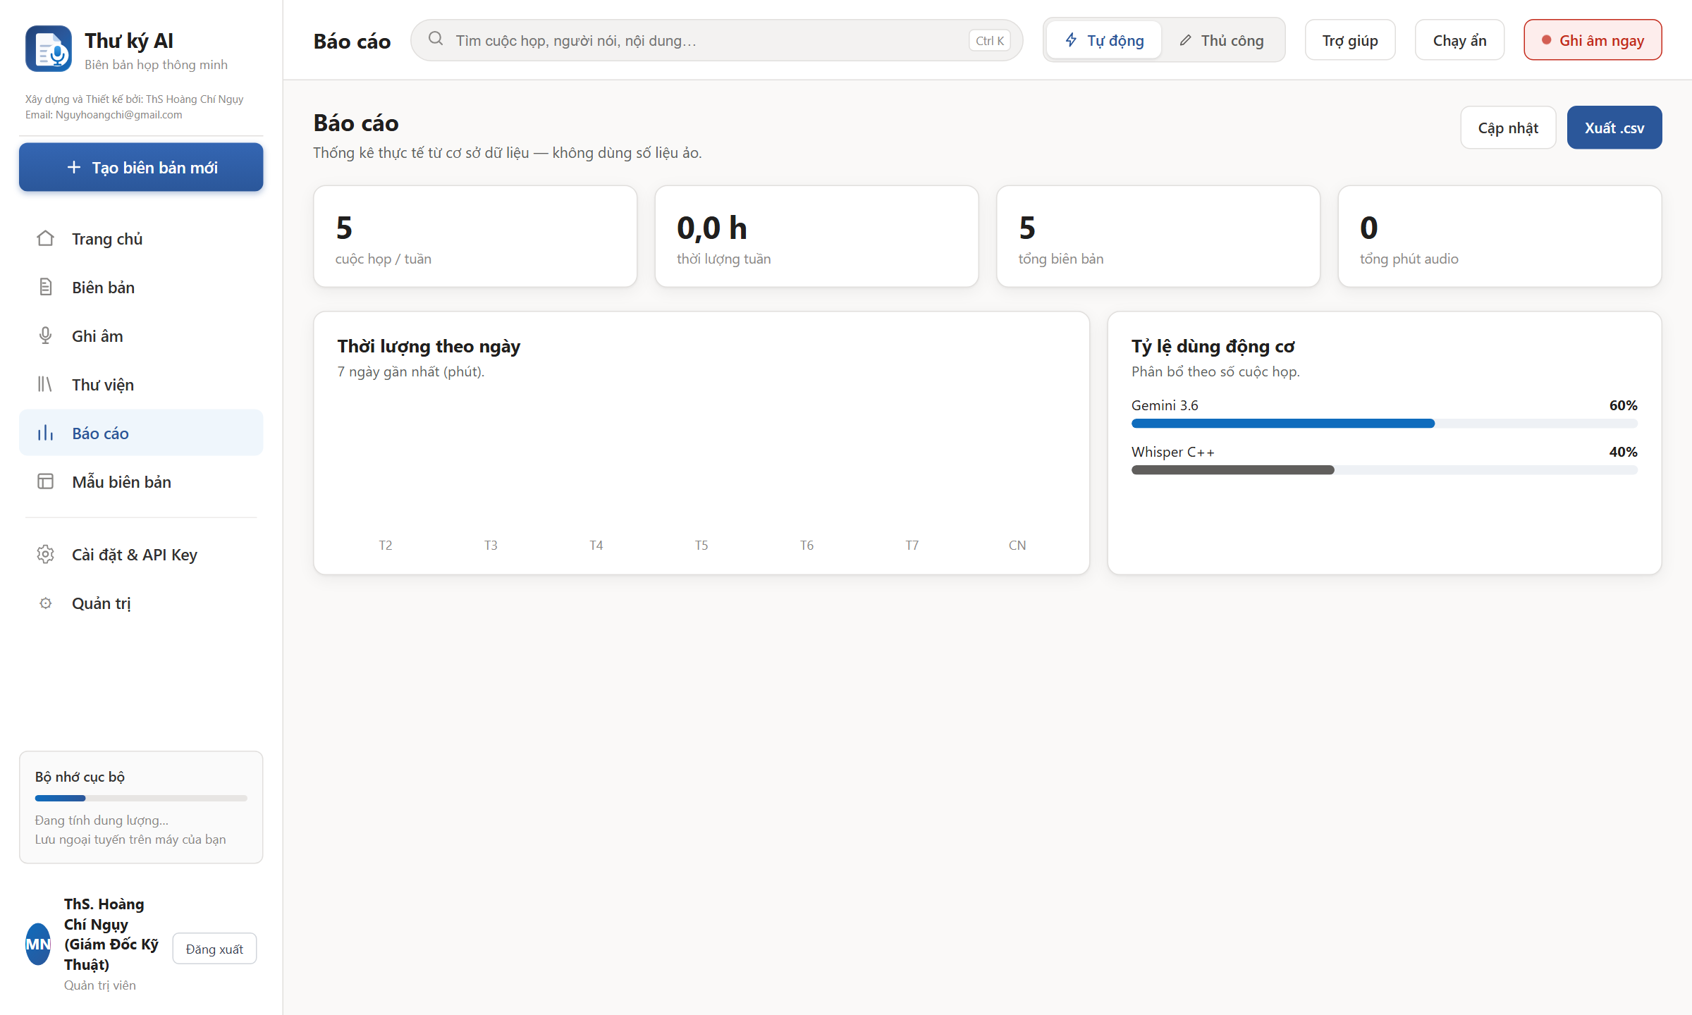Click the tổng phút audio card
Viewport: 1692px width, 1015px height.
pos(1500,236)
